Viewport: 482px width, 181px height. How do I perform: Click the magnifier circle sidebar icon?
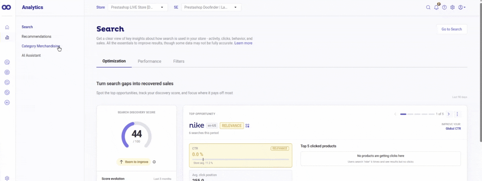7,62
